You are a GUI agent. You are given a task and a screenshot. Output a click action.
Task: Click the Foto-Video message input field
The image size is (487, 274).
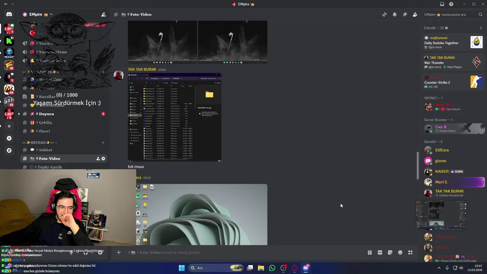(243, 252)
